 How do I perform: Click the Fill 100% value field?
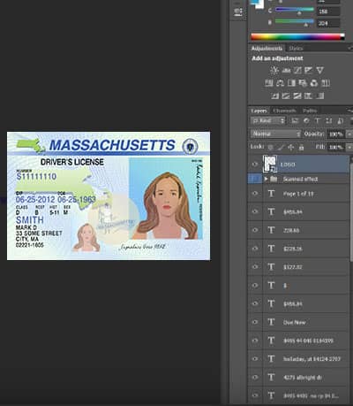pyautogui.click(x=335, y=147)
